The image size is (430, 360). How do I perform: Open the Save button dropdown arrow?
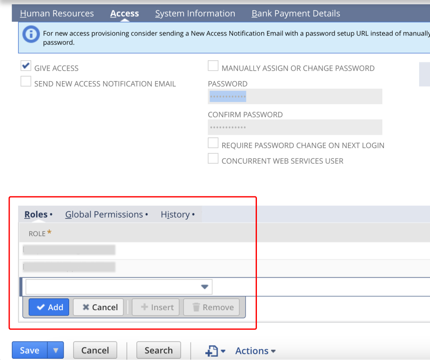(x=56, y=350)
